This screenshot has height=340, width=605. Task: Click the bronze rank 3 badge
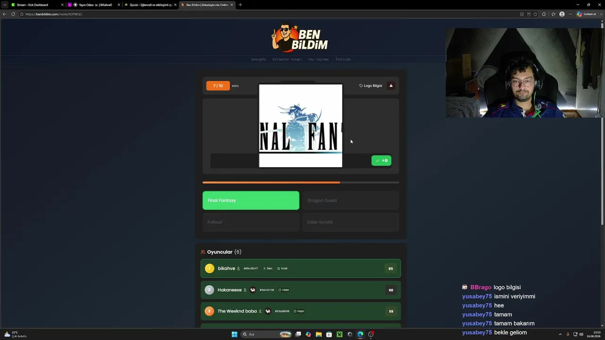click(x=209, y=311)
